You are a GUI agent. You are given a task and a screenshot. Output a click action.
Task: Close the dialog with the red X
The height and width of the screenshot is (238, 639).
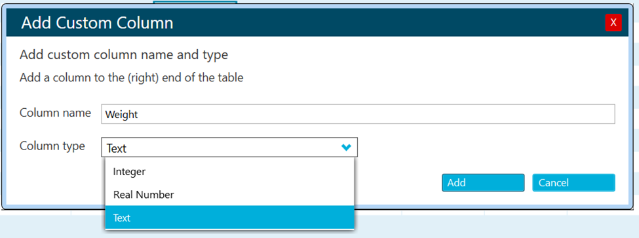click(613, 22)
